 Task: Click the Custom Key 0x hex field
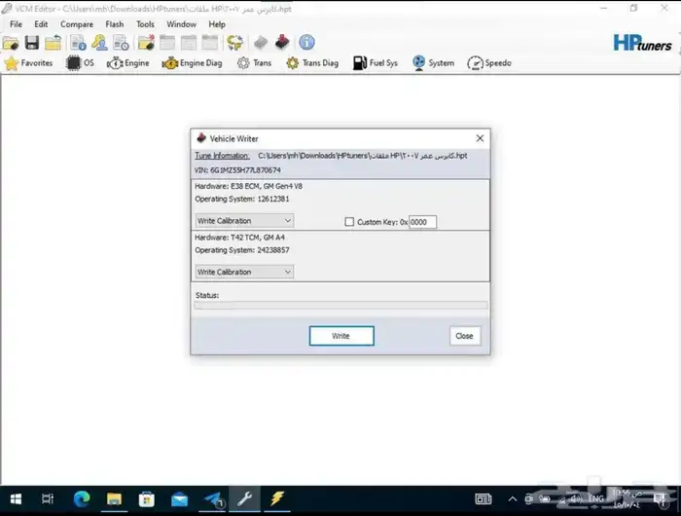422,222
